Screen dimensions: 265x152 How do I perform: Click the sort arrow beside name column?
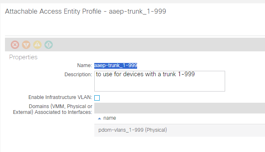tap(100, 118)
